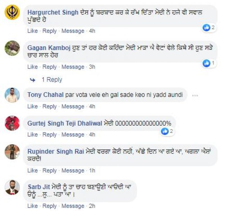The image size is (225, 211).
Task: Message Gurtej Singh Teji Dhaliwal
Action: pyautogui.click(x=73, y=135)
